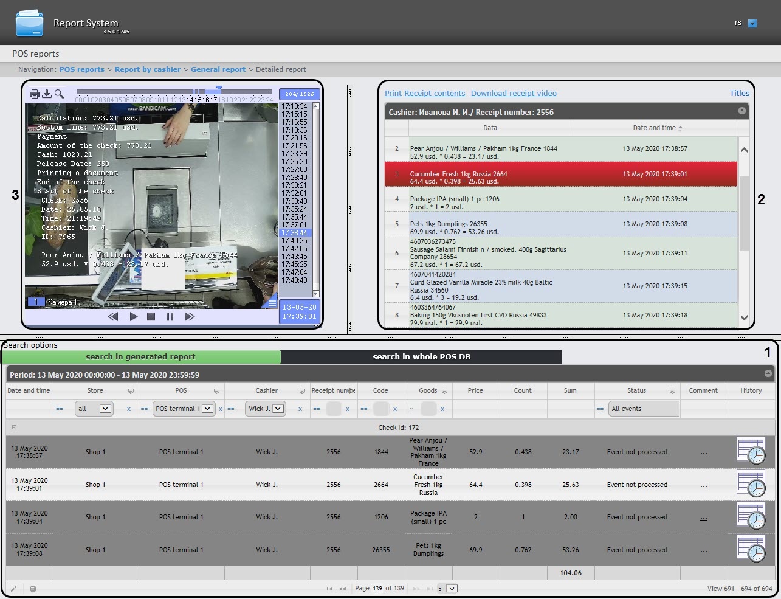Collapse the receipt panel header
The height and width of the screenshot is (599, 781).
pos(741,111)
